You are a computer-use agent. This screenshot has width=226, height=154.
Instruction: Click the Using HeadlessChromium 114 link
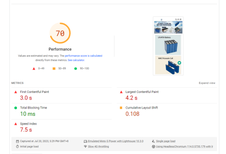pyautogui.click(x=184, y=147)
